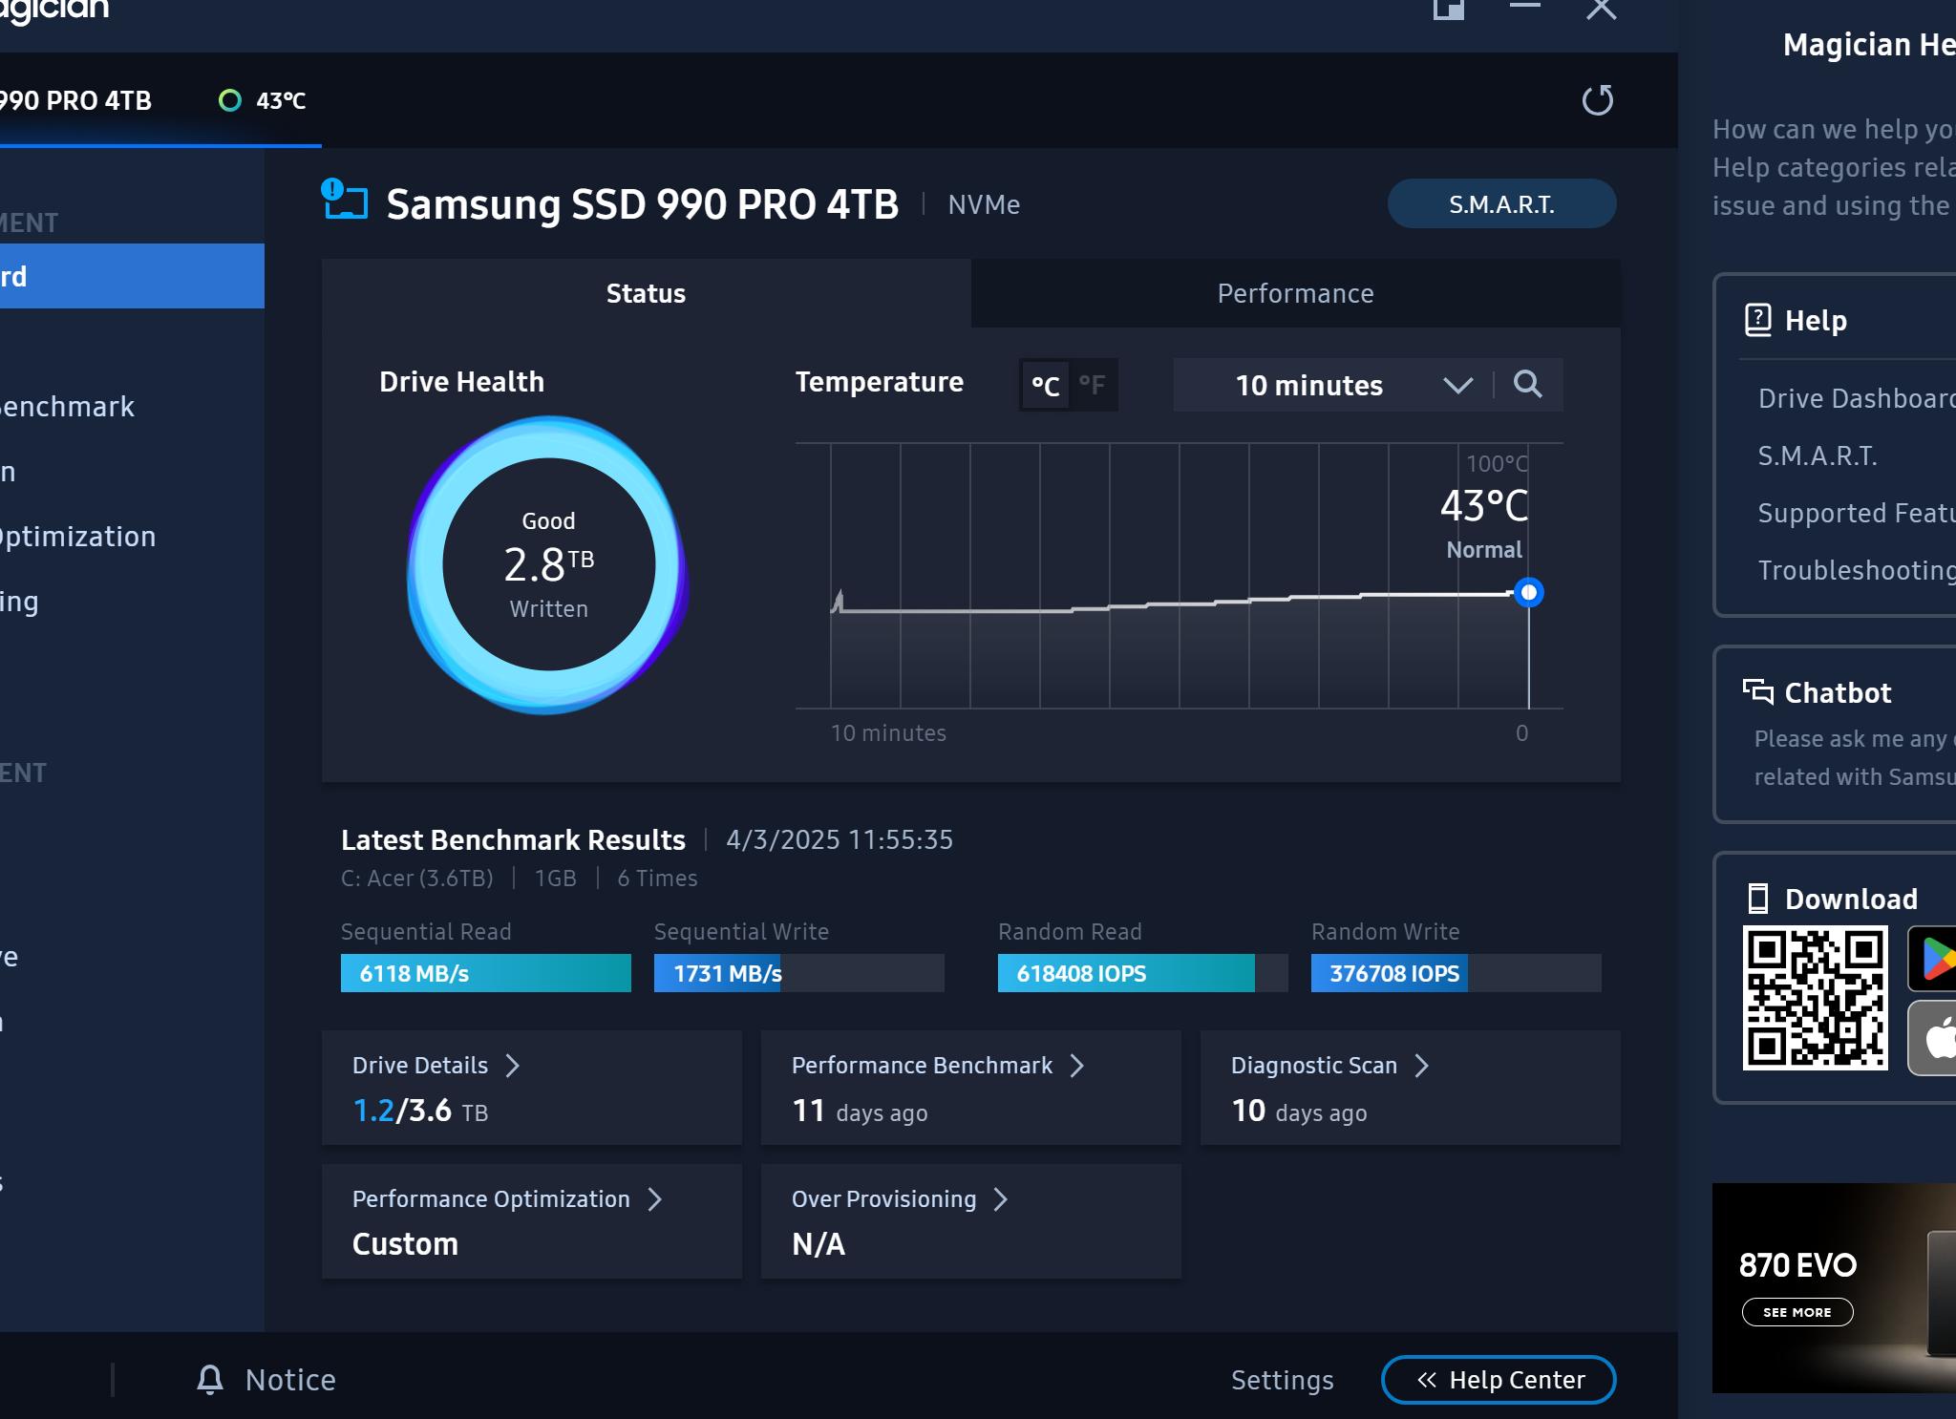Screen dimensions: 1956x1419
Task: Click the Download phone icon
Action: [x=1757, y=899]
